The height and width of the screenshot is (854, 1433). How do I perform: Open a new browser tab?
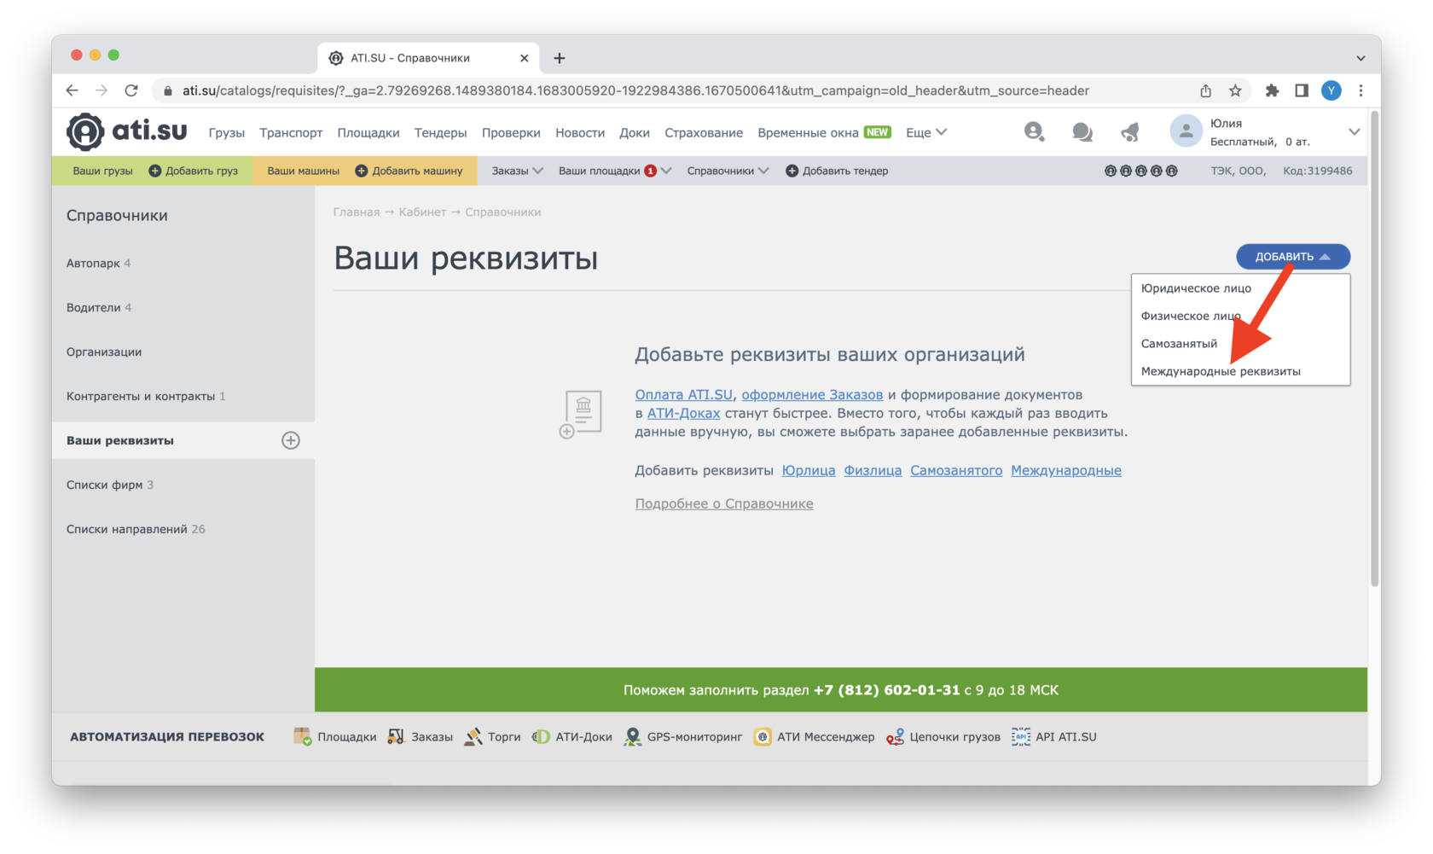click(x=560, y=58)
